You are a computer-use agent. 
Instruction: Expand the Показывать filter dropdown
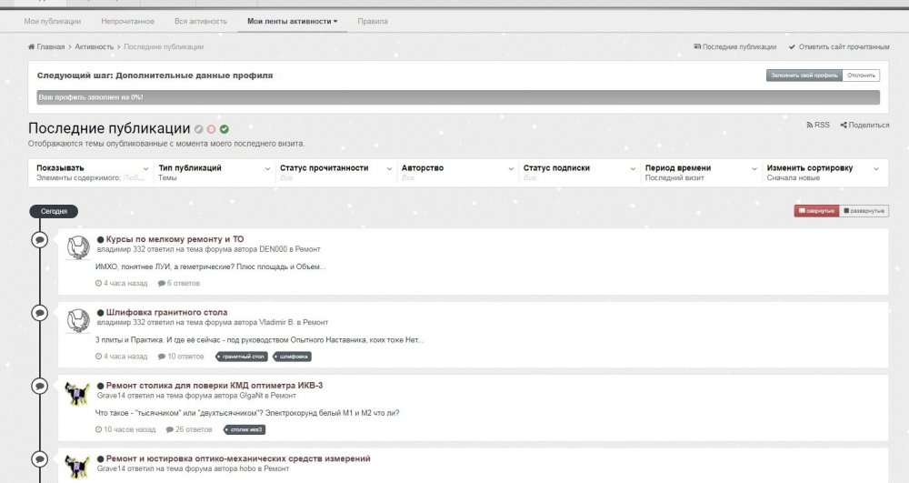pos(89,172)
